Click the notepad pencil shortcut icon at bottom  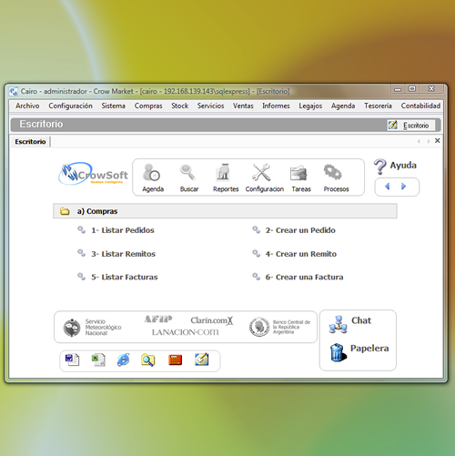(x=202, y=360)
